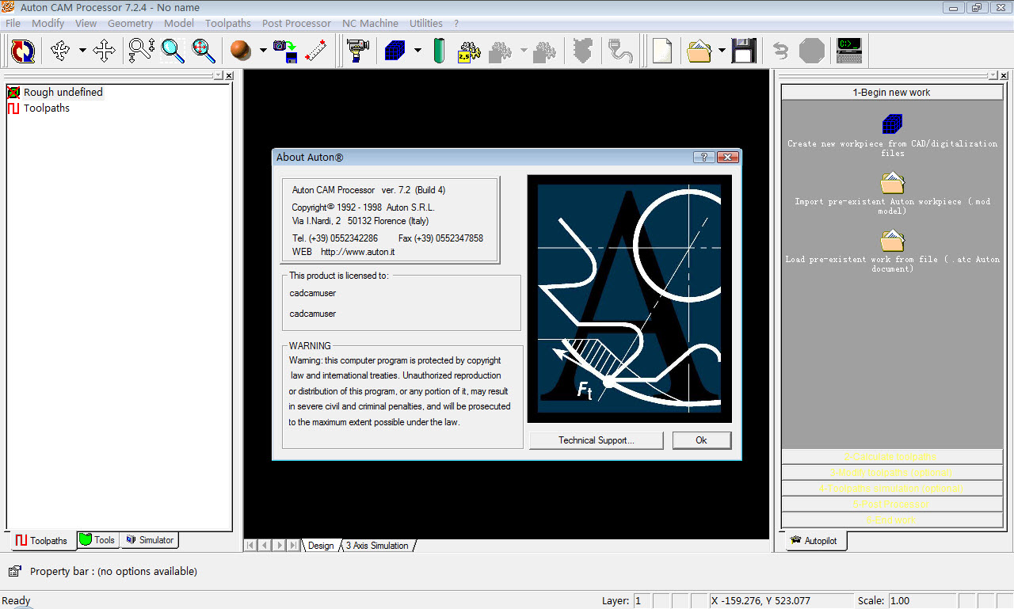Select the four-arrow pan view tool

[x=104, y=51]
